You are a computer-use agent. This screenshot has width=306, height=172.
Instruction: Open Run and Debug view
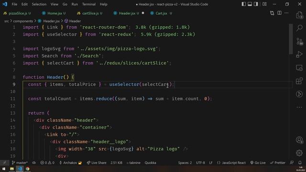(299, 54)
